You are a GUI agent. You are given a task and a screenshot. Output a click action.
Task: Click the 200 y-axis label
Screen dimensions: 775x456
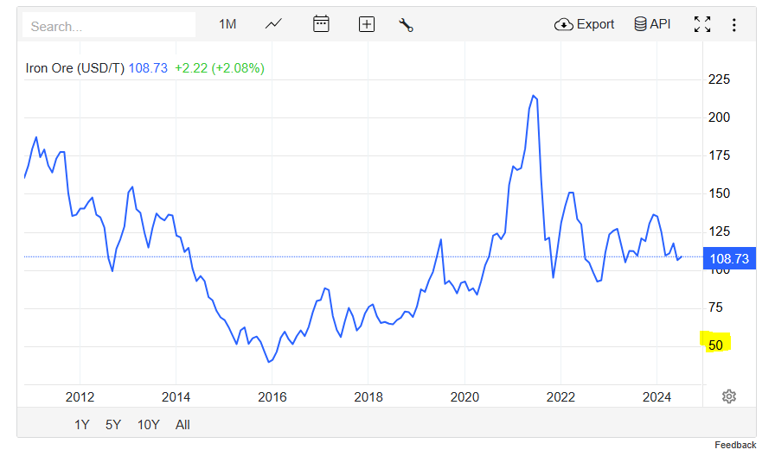tap(719, 117)
